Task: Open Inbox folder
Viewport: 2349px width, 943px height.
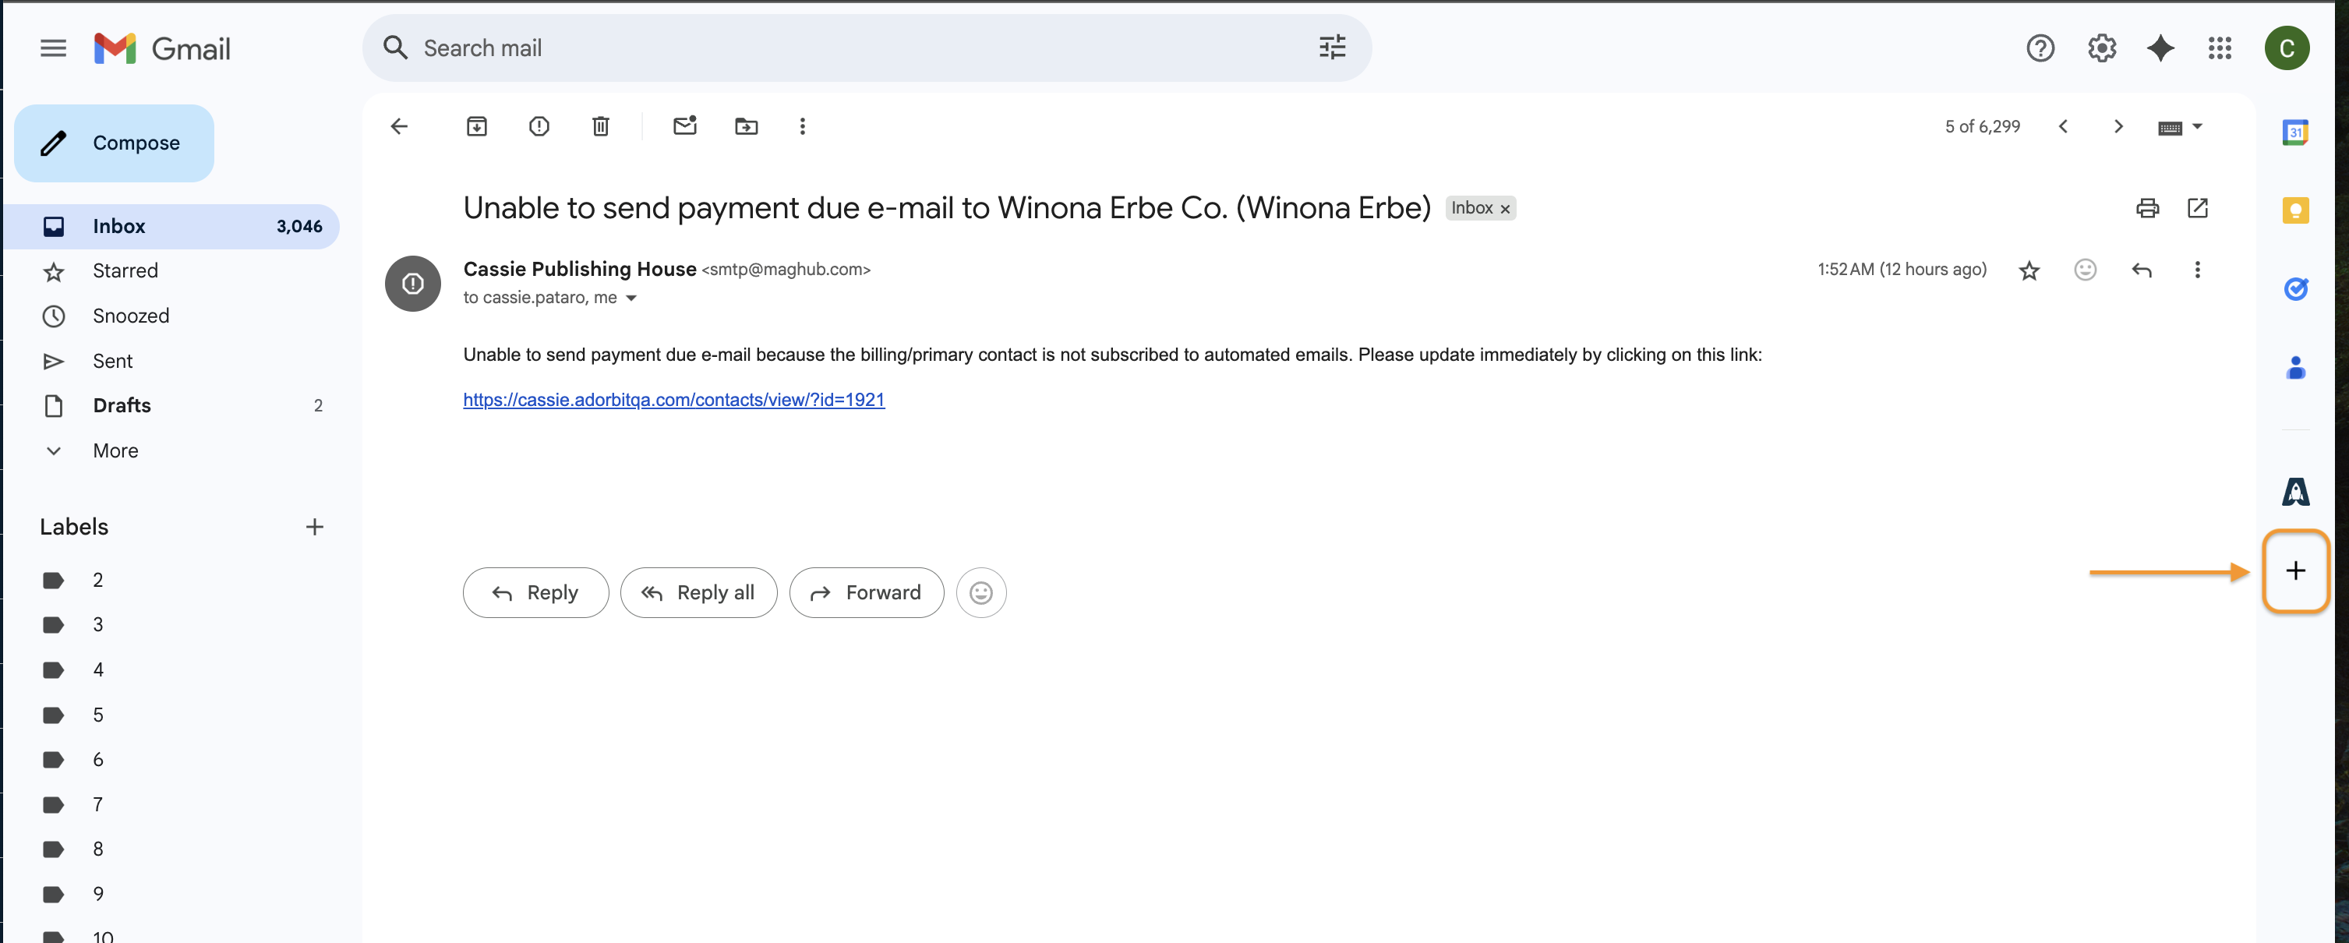Action: (x=171, y=226)
